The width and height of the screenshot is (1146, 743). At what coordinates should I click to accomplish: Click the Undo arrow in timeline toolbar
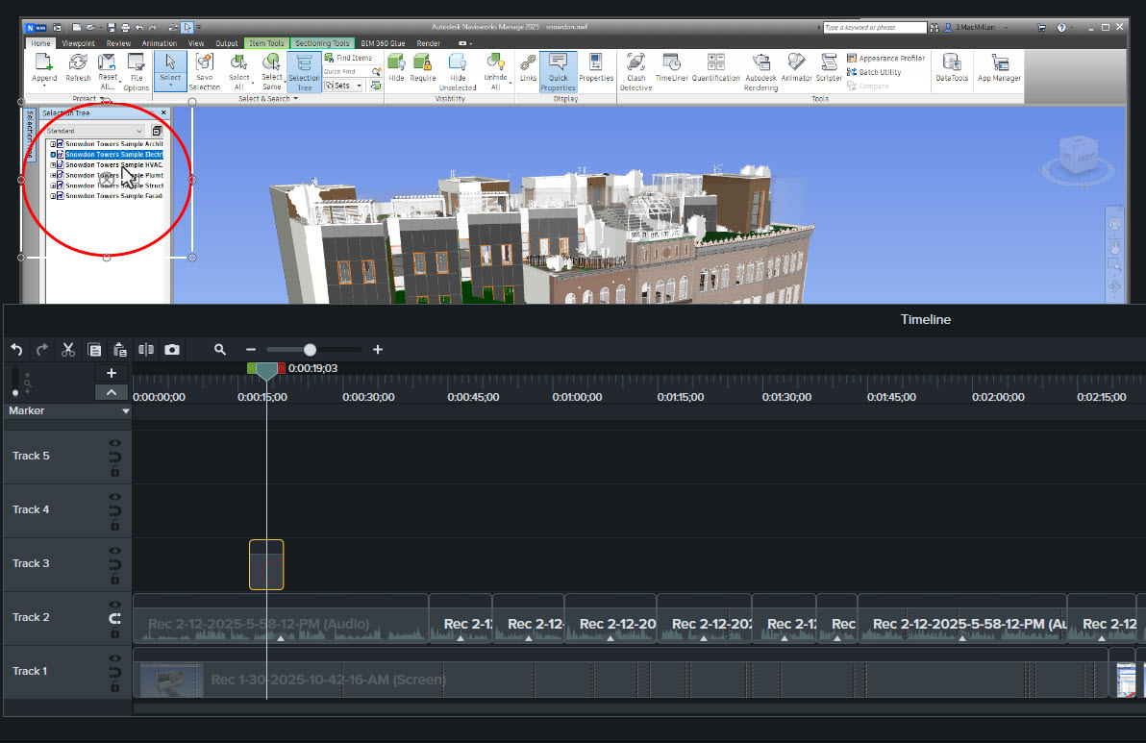(16, 350)
